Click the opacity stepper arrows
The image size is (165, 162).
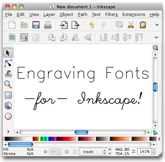pos(59,152)
